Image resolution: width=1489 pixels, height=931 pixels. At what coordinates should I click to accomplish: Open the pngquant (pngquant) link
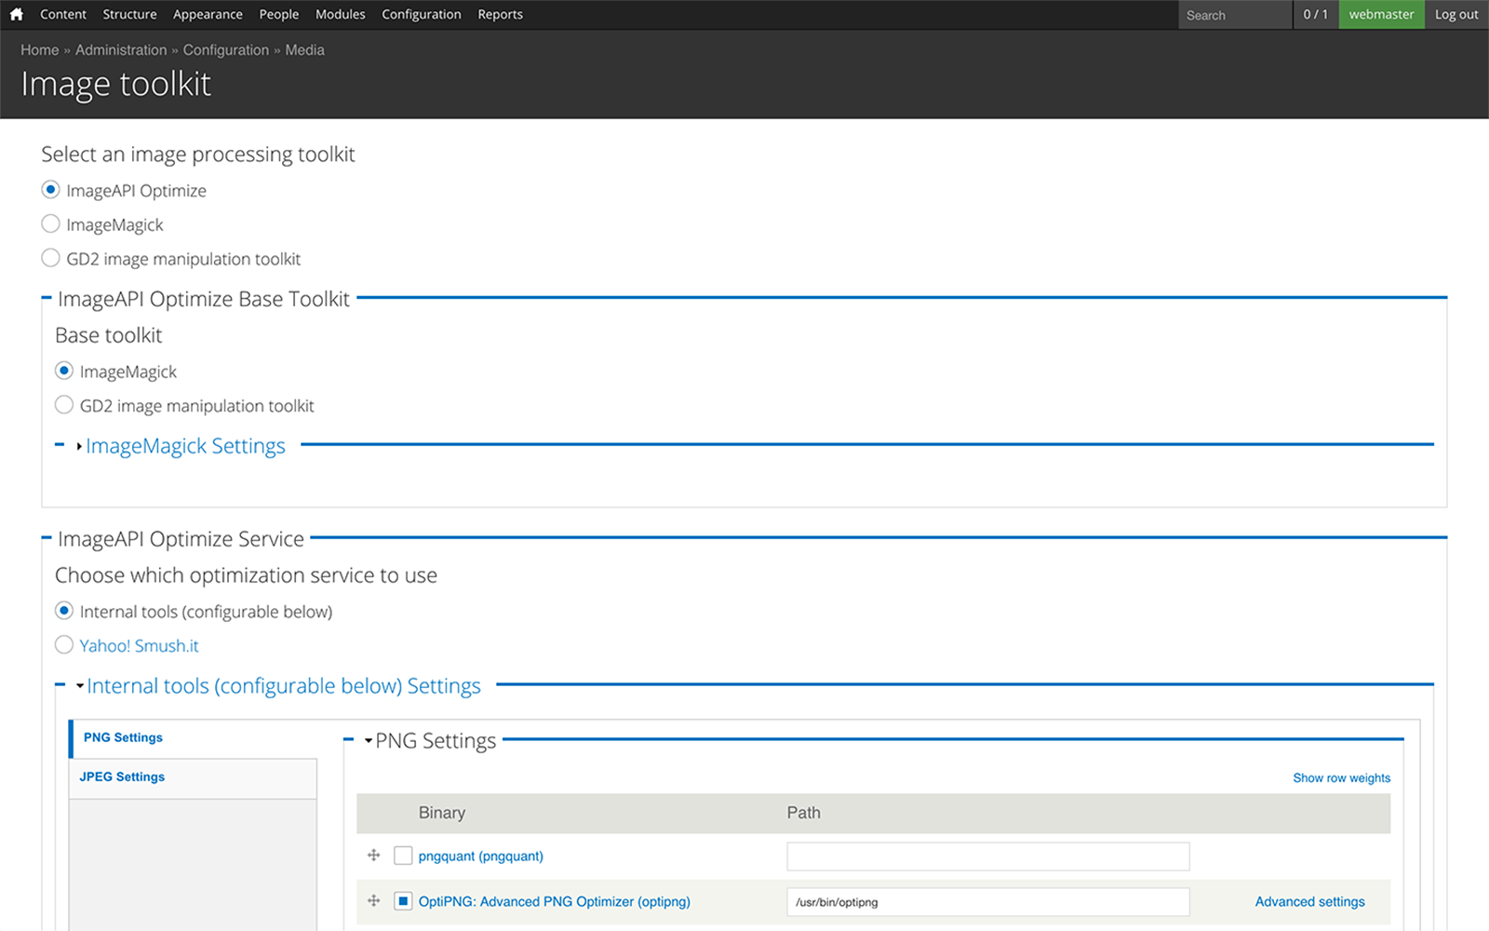[481, 856]
